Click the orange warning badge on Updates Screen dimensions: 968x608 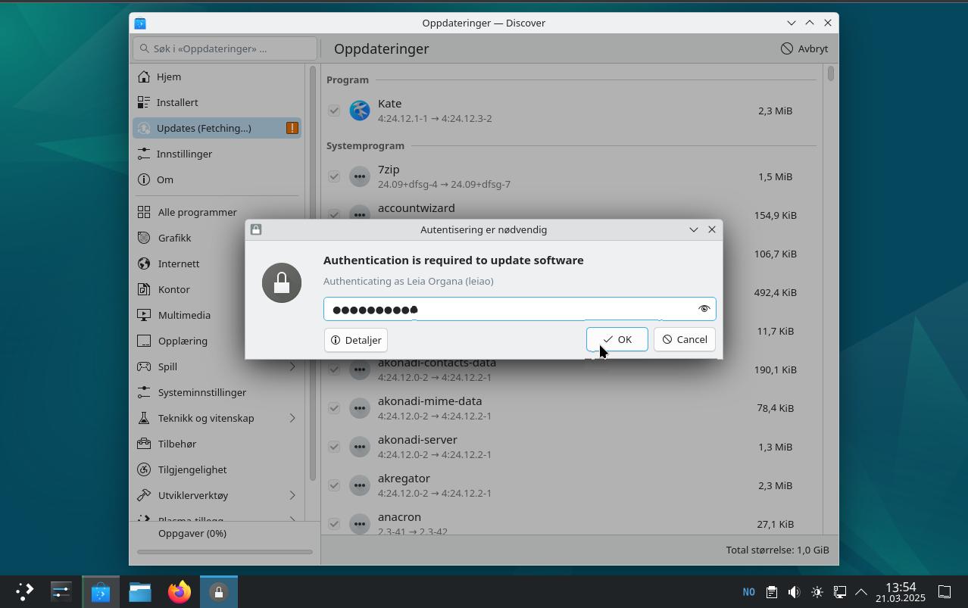pyautogui.click(x=292, y=128)
